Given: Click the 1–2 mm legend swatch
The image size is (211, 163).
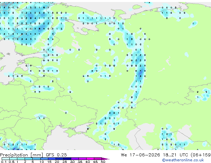Looking at the screenshot, I should coord(21,159).
